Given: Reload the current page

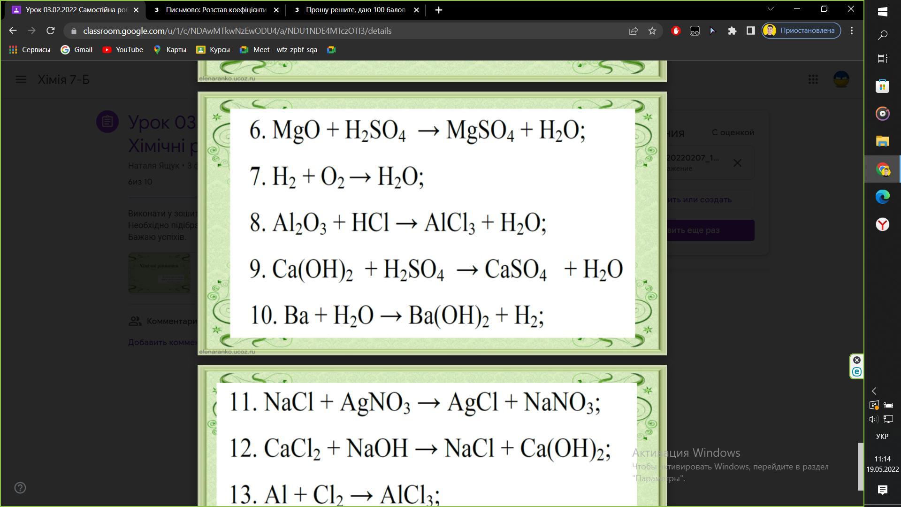Looking at the screenshot, I should click(50, 31).
